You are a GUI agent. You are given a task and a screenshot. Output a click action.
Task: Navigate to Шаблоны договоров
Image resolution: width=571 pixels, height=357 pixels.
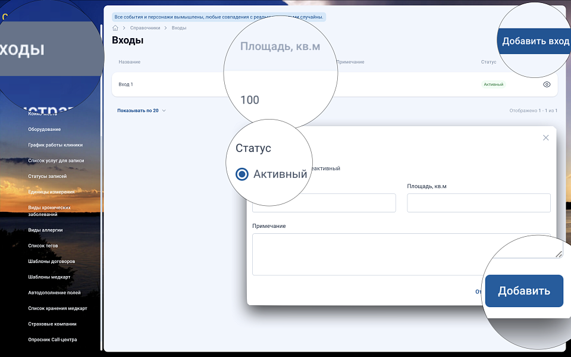click(52, 261)
